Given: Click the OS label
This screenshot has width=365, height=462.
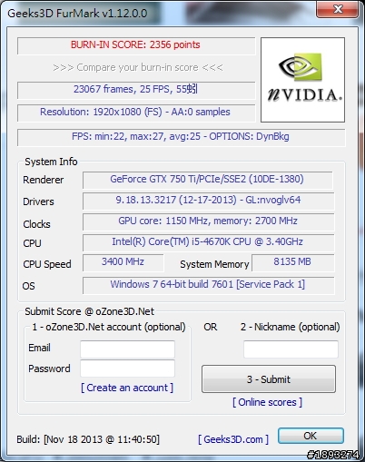Looking at the screenshot, I should click(29, 286).
